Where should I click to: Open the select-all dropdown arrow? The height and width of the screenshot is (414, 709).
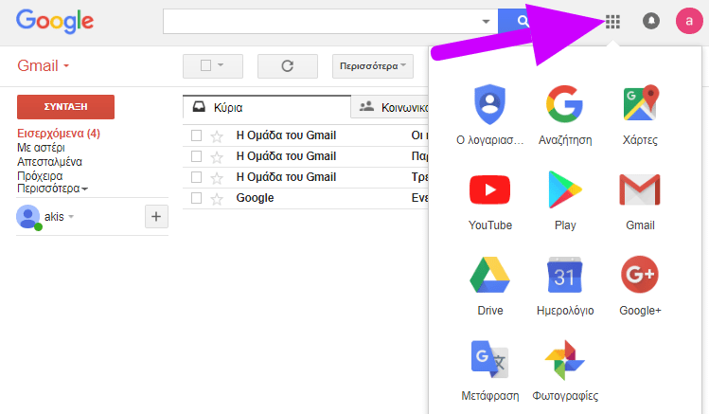click(221, 65)
